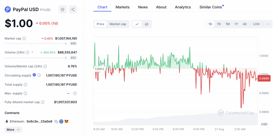Click the 27 Aug date axis label
This screenshot has width=273, height=136.
(x=220, y=129)
